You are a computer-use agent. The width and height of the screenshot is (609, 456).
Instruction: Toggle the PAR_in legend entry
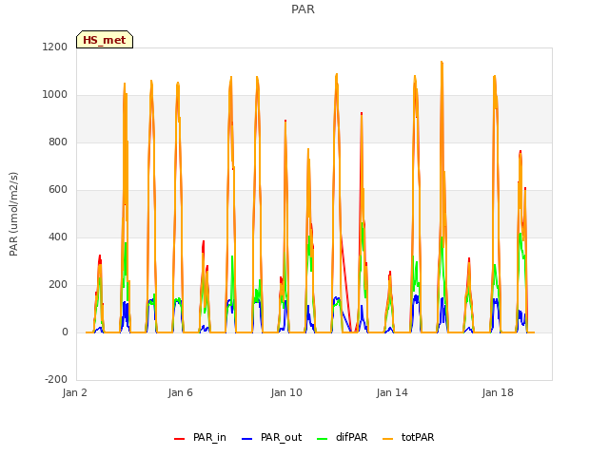point(200,437)
